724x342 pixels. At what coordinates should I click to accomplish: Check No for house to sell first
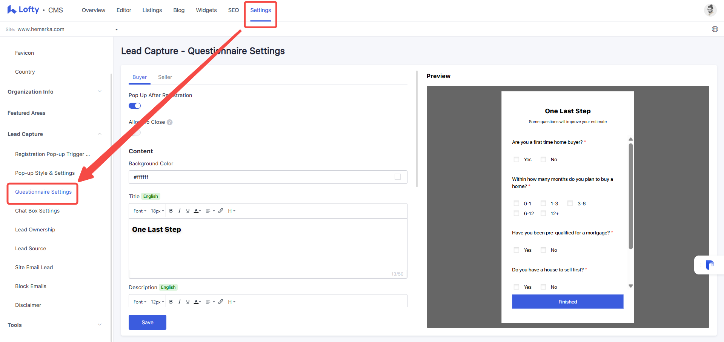(x=543, y=287)
